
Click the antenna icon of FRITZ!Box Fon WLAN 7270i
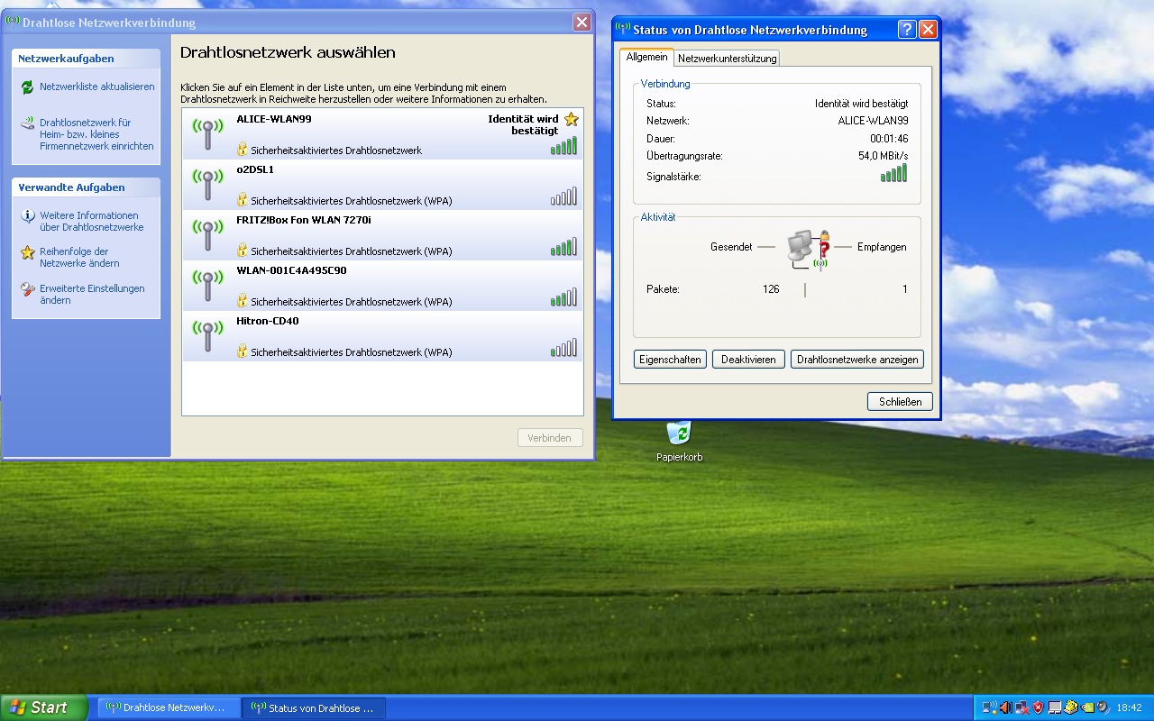coord(207,235)
